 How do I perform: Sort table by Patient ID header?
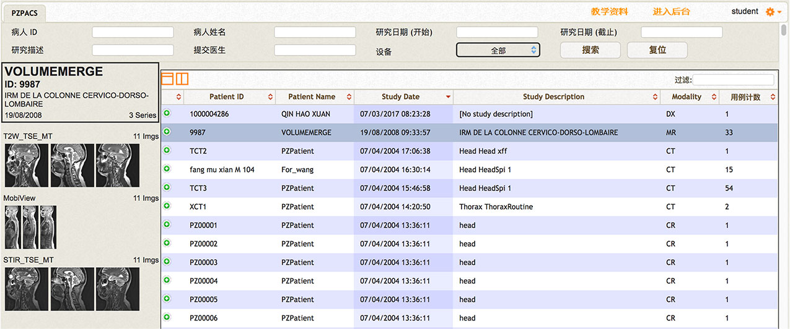[x=226, y=96]
